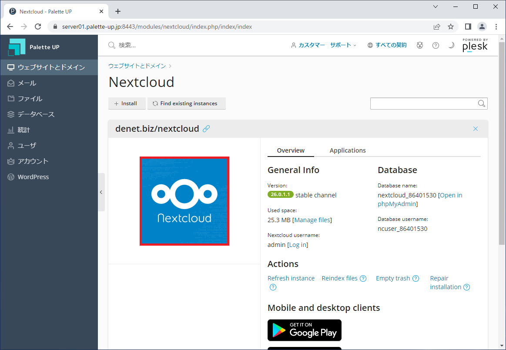Click Reindex files action
This screenshot has width=506, height=350.
coord(339,278)
